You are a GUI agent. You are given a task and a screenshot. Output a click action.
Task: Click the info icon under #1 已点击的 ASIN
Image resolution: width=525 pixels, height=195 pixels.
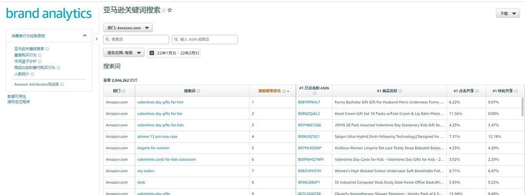point(314,94)
